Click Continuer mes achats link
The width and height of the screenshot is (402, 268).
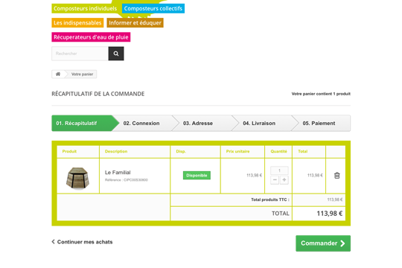pos(82,242)
